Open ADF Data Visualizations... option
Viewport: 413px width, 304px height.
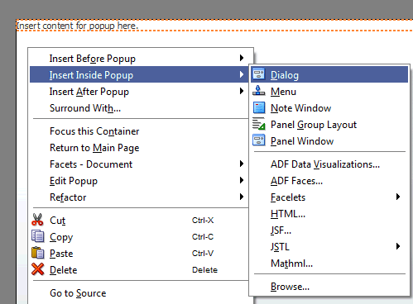(329, 164)
